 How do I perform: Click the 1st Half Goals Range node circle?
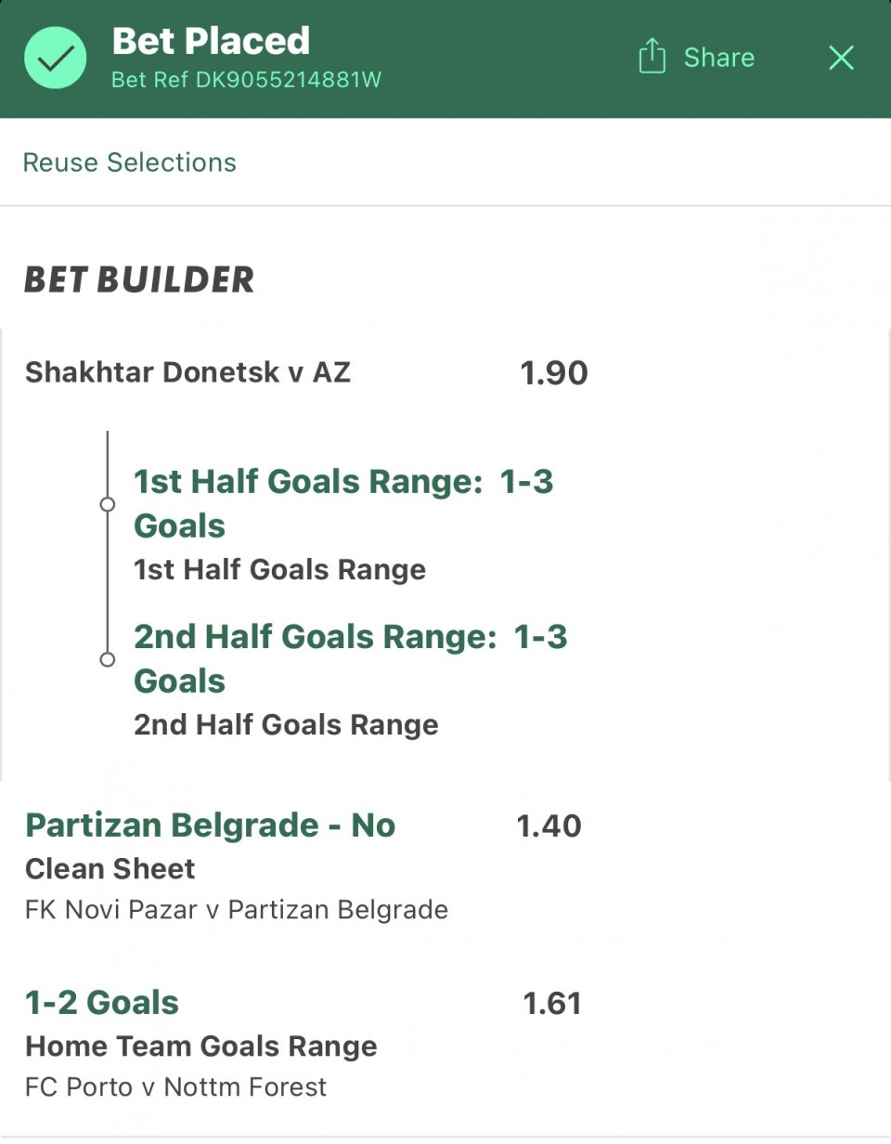[108, 504]
